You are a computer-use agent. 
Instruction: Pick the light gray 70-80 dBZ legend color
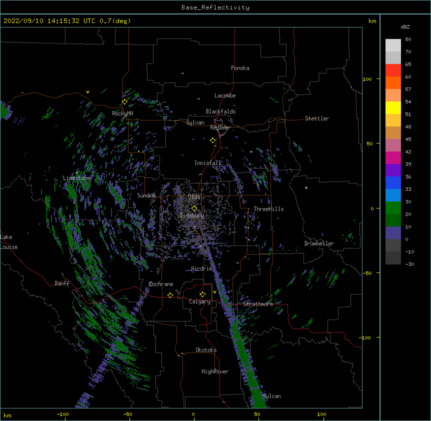393,45
